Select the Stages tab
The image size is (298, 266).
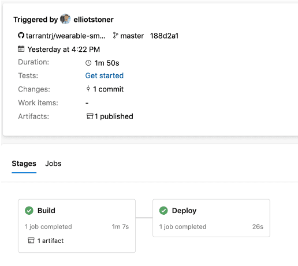(24, 164)
